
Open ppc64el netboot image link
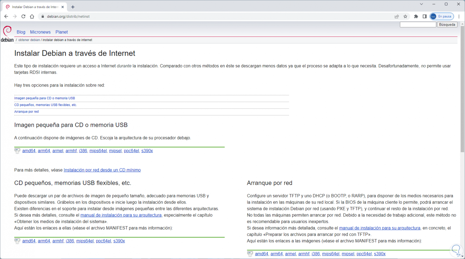(364, 254)
